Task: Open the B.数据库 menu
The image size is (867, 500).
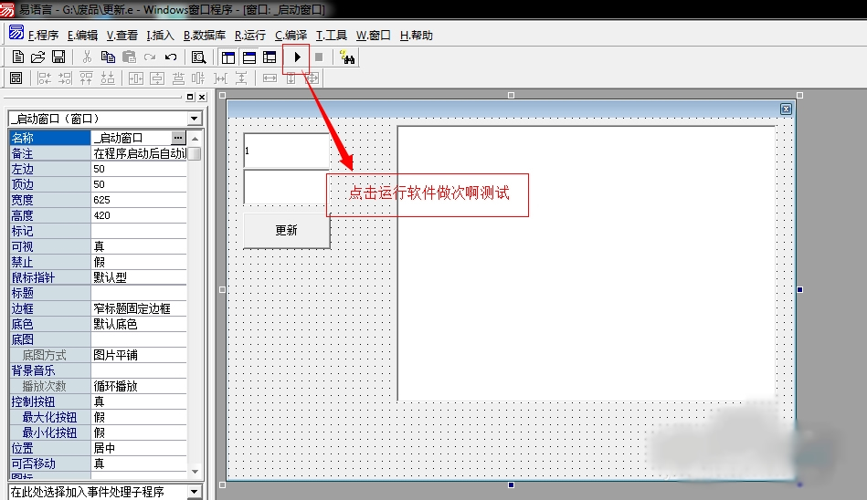Action: [x=205, y=36]
